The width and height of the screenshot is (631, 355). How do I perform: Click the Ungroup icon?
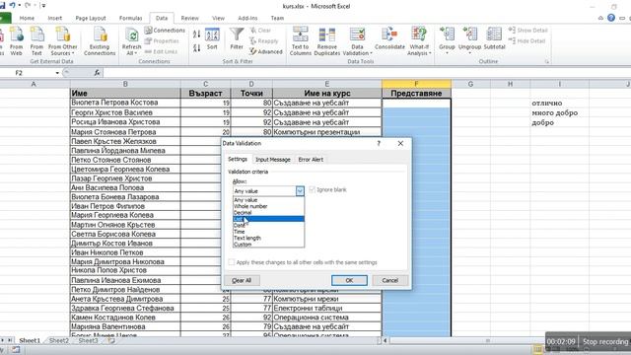point(469,39)
